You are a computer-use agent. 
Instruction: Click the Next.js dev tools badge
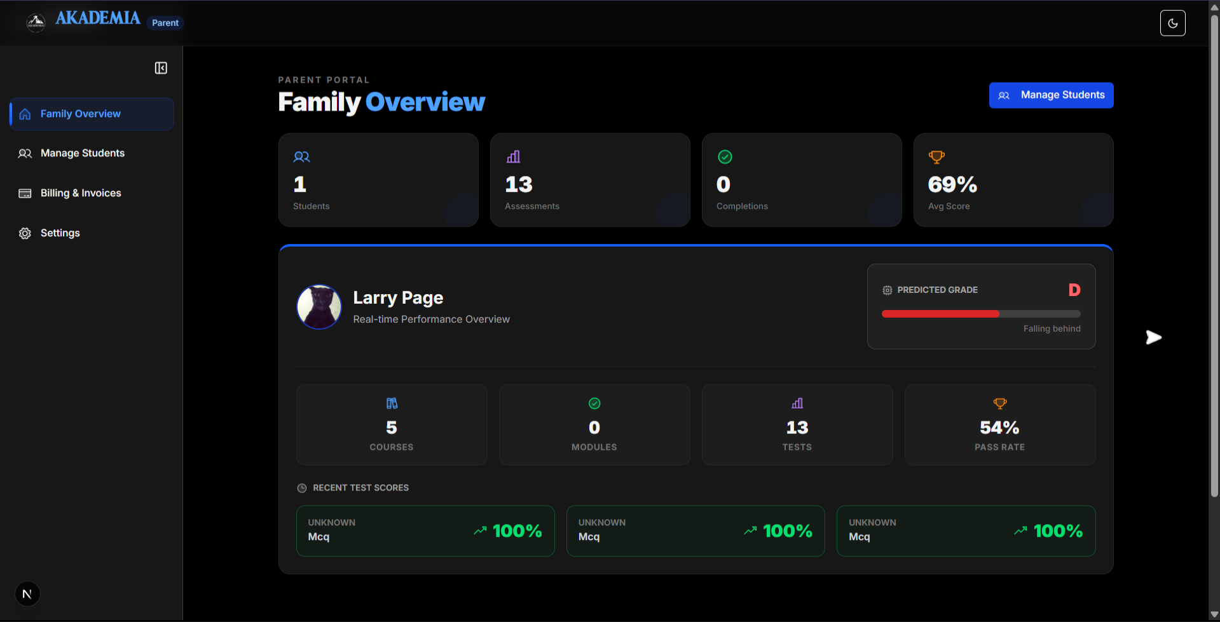(x=27, y=594)
